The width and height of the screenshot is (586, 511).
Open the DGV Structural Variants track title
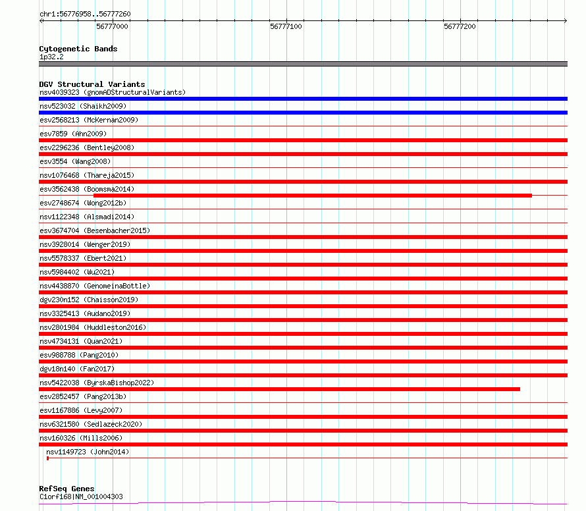tap(92, 84)
